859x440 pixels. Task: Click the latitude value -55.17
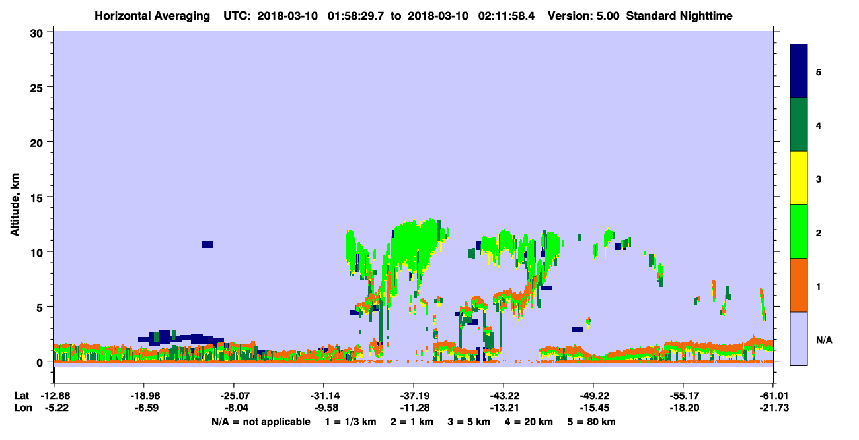tap(683, 396)
